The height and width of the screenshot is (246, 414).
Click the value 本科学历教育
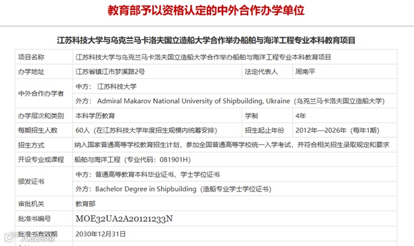[x=95, y=116]
